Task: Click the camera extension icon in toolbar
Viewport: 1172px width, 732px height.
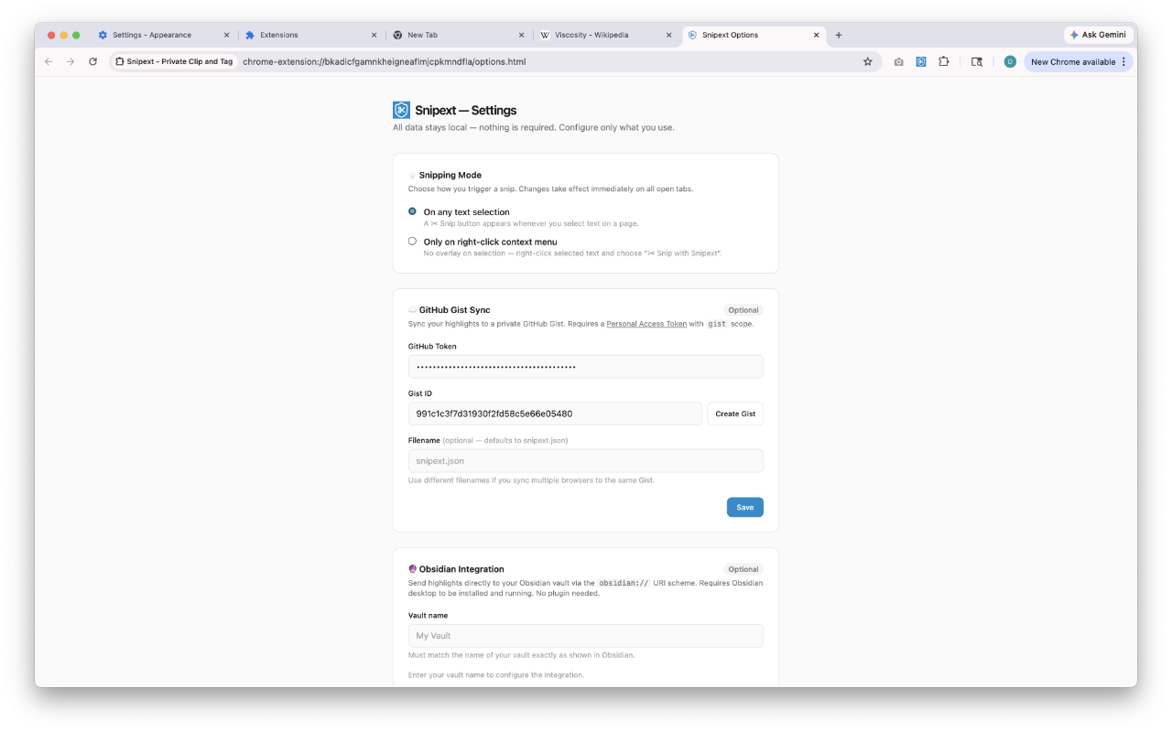Action: pyautogui.click(x=898, y=61)
